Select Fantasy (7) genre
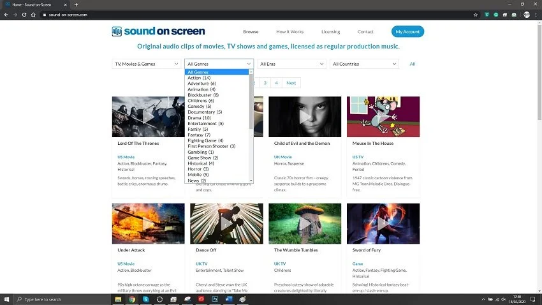 point(217,135)
